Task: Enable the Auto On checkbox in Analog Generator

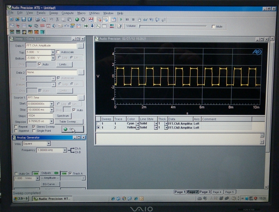Action: (x=16, y=174)
